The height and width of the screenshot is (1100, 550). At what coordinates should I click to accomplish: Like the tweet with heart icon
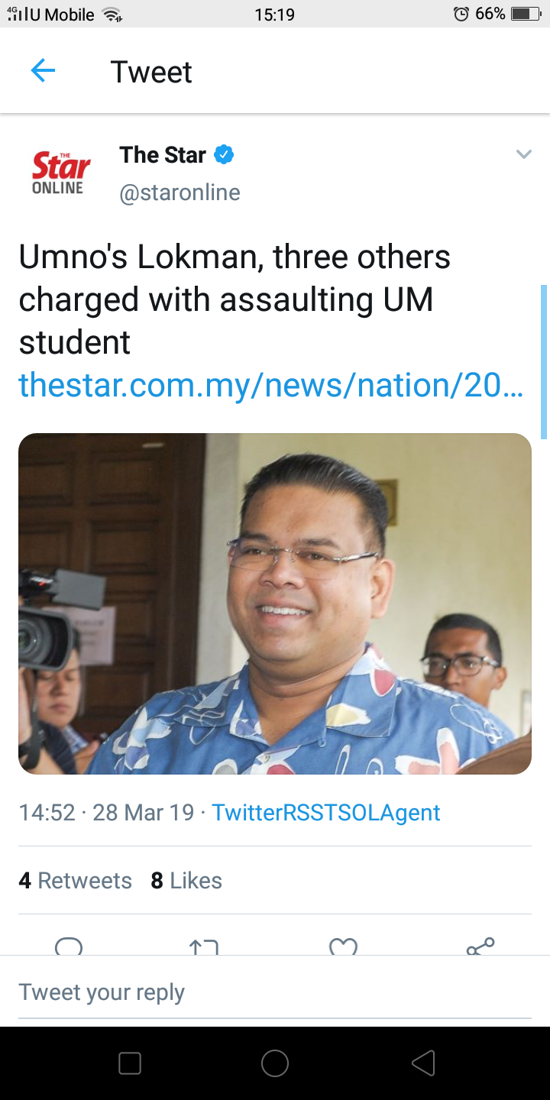[x=343, y=947]
